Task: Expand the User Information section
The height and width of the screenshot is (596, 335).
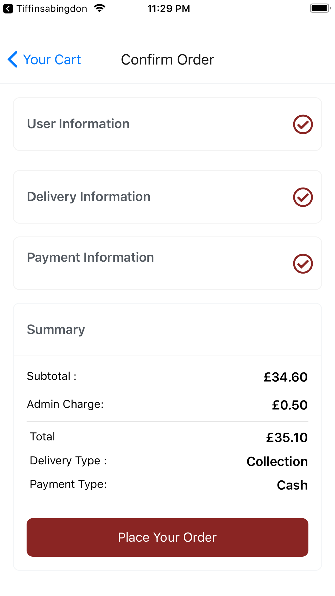Action: tap(167, 124)
